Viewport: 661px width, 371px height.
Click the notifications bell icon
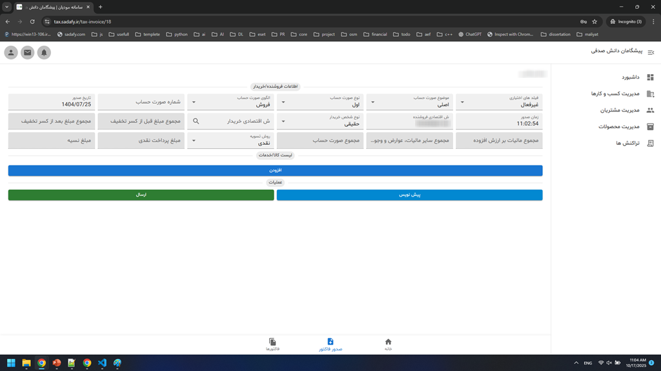pyautogui.click(x=44, y=53)
